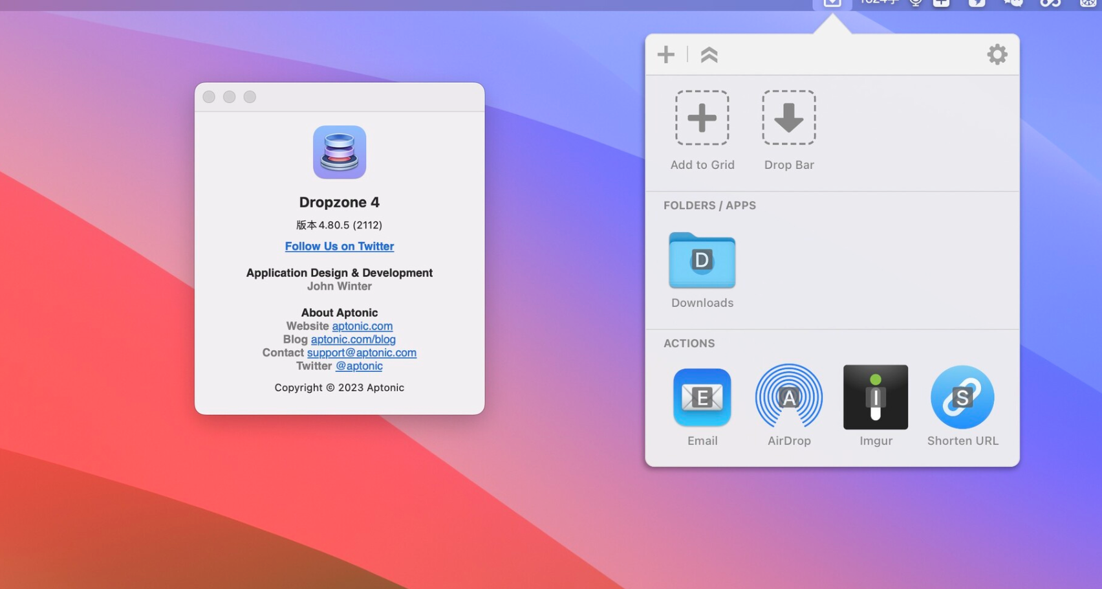The width and height of the screenshot is (1102, 589).
Task: Click support@aptonic.com contact link
Action: 362,353
